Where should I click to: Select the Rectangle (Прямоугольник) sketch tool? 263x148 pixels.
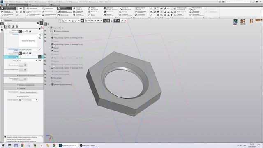point(34,12)
